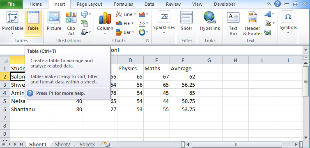Image resolution: width=310 pixels, height=148 pixels.
Task: Select the Average header cell
Action: tap(183, 68)
